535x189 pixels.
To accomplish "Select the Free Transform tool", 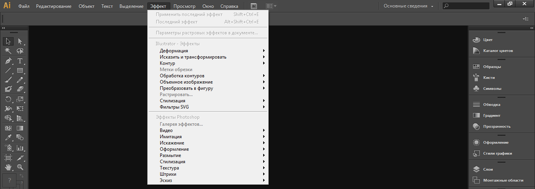I will coord(20,109).
